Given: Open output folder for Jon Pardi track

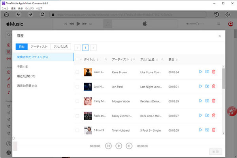Looking at the screenshot, I should pyautogui.click(x=207, y=86).
